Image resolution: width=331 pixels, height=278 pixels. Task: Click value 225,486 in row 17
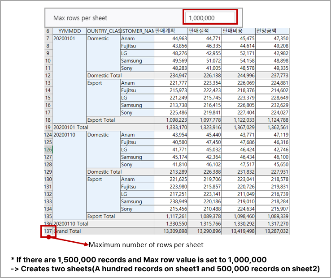click(171, 112)
